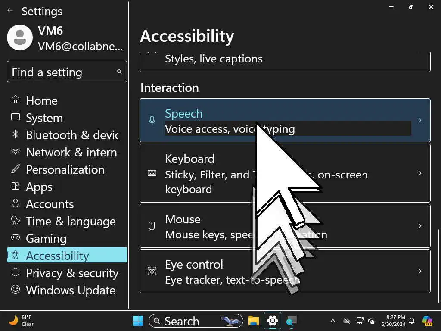Click the Network Wi-Fi icon
441x331 pixels.
(16, 152)
